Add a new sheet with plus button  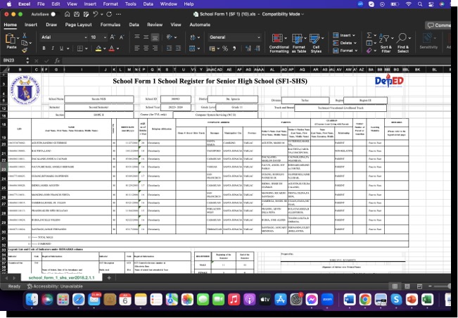pos(109,278)
